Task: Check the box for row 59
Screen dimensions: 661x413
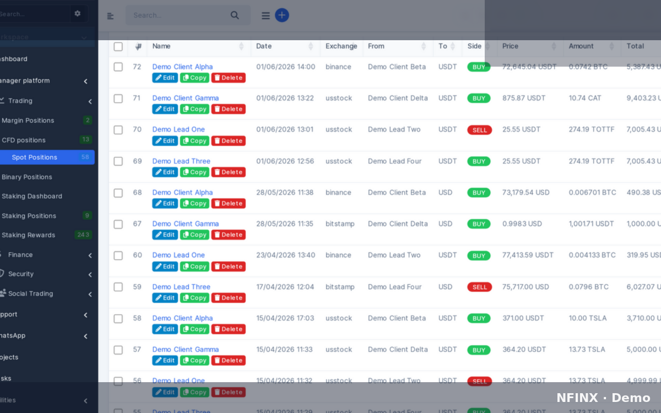Action: pos(118,287)
